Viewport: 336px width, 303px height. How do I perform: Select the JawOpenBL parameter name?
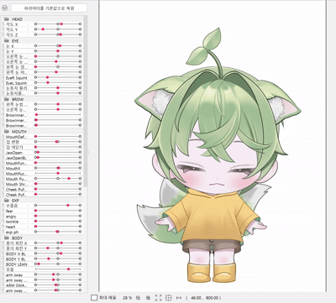pyautogui.click(x=16, y=158)
